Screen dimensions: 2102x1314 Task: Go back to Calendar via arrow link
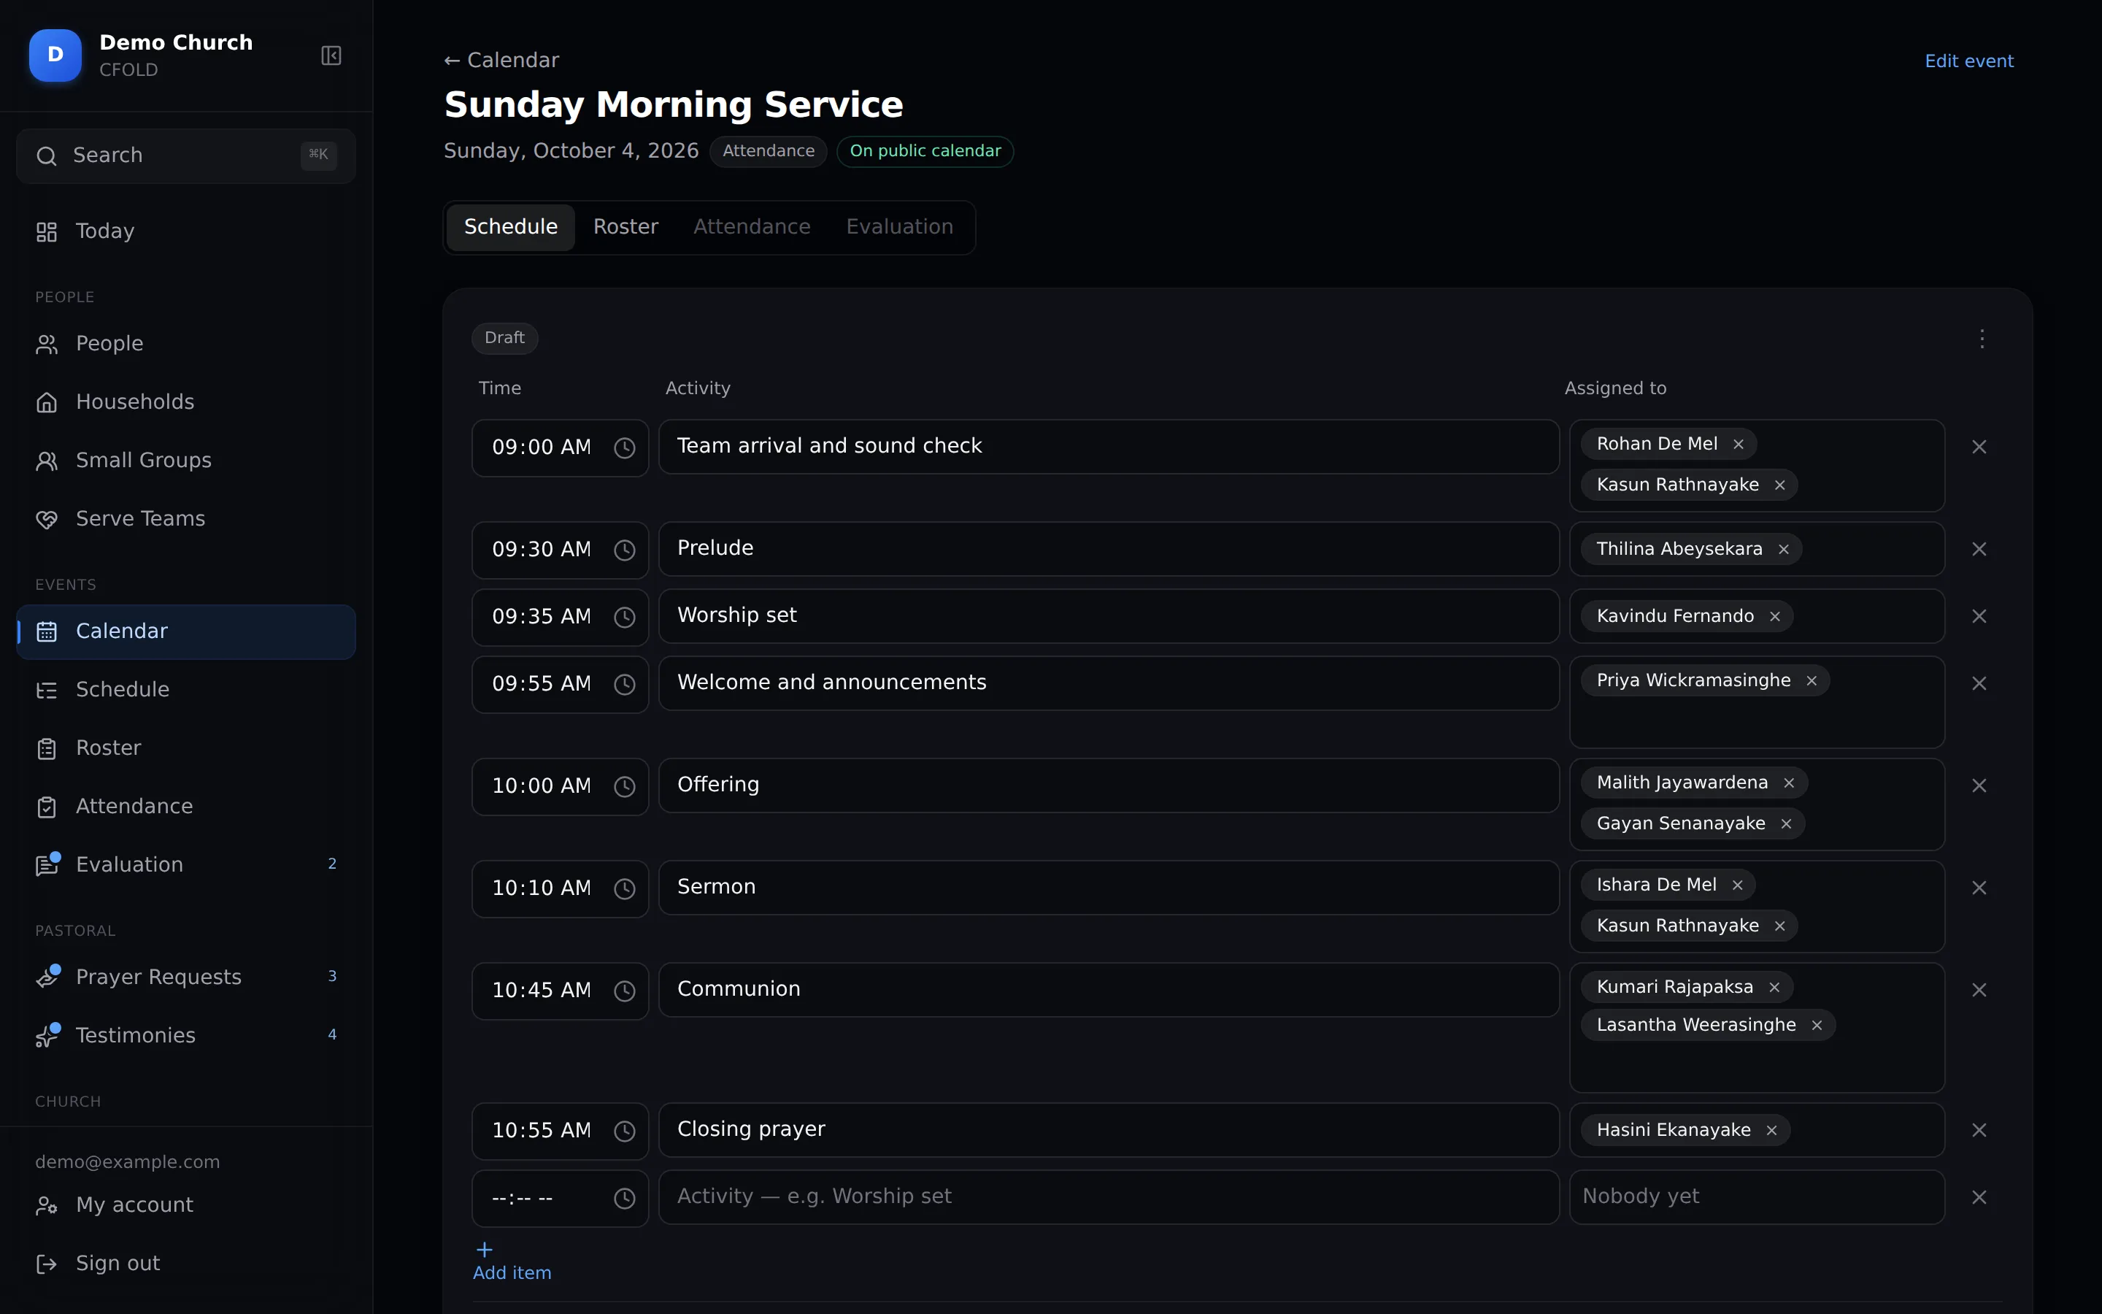[501, 60]
